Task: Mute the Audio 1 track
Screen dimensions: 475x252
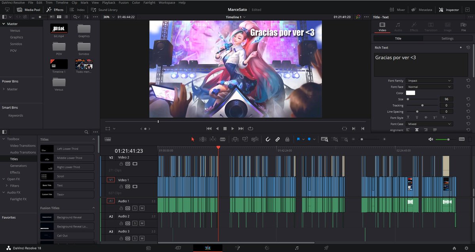Action: coord(142,208)
